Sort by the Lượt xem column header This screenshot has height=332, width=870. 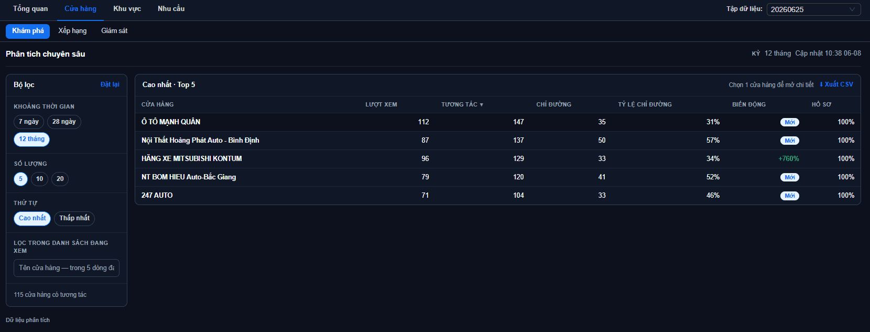[x=381, y=104]
